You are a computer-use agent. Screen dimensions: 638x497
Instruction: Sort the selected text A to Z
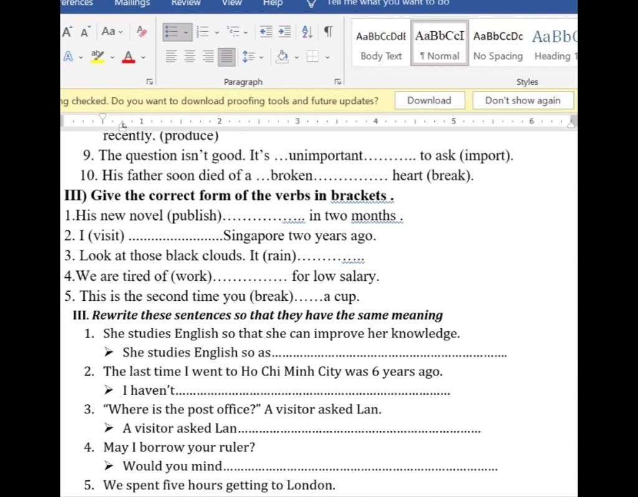307,32
